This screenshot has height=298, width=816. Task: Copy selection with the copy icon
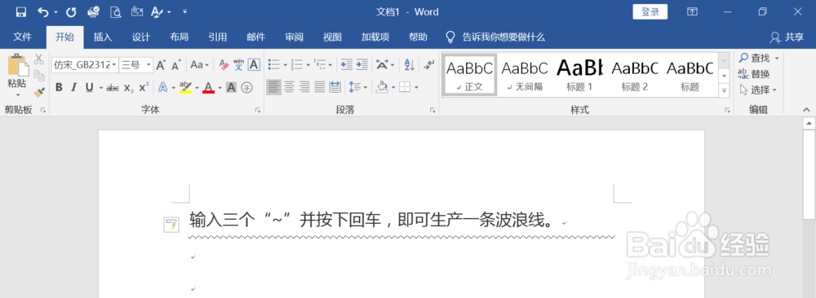coord(38,76)
